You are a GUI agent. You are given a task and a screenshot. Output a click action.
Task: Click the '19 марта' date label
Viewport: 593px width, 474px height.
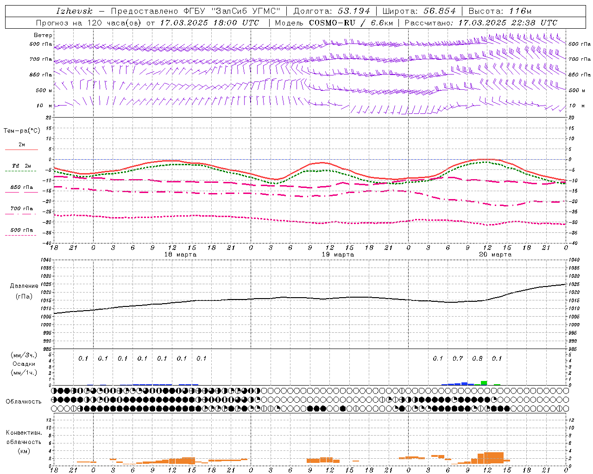click(x=338, y=255)
